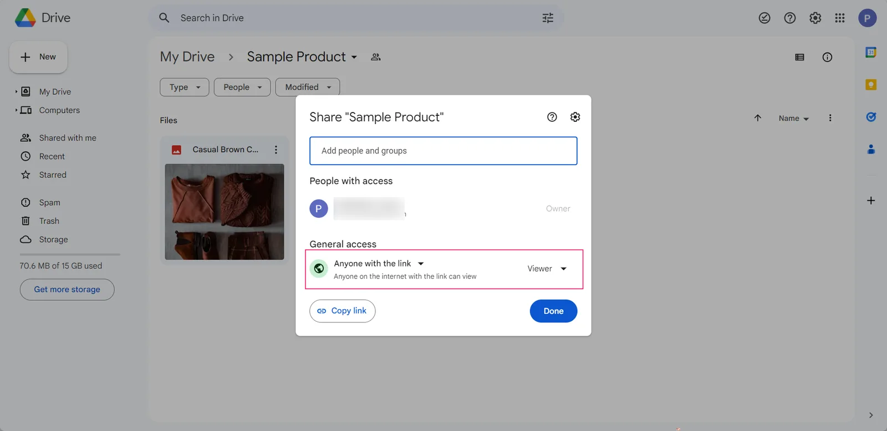The width and height of the screenshot is (887, 431).
Task: Click Search in Drive field
Action: [355, 18]
